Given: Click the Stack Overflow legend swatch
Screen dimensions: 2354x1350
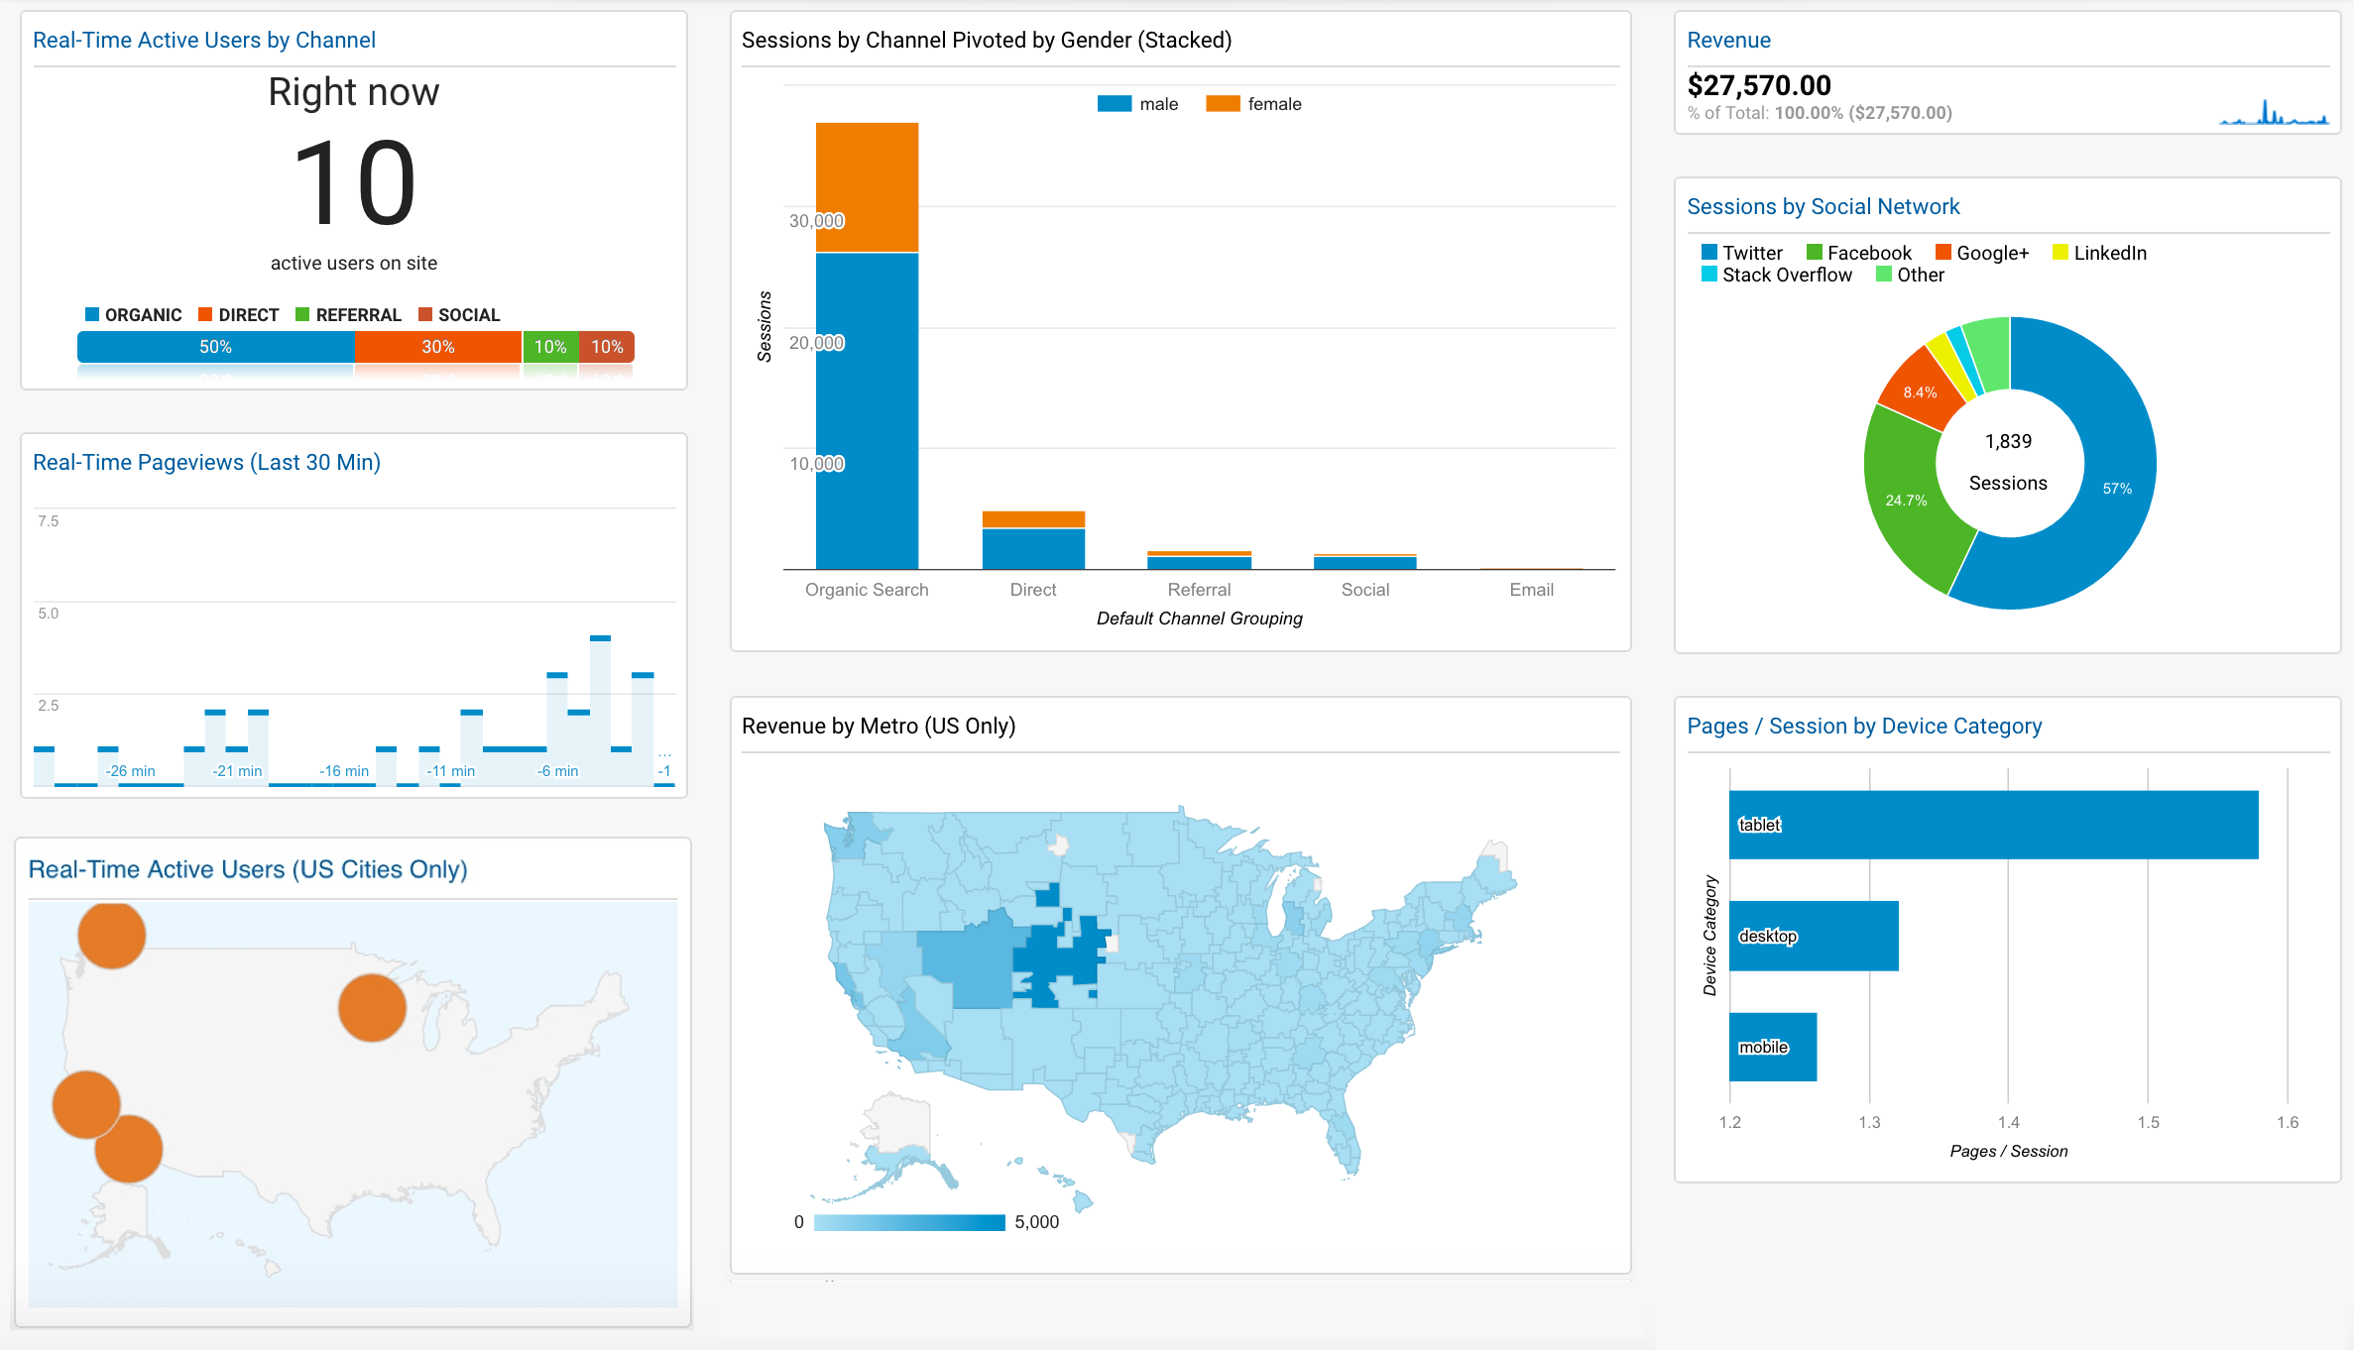Looking at the screenshot, I should [x=1709, y=275].
